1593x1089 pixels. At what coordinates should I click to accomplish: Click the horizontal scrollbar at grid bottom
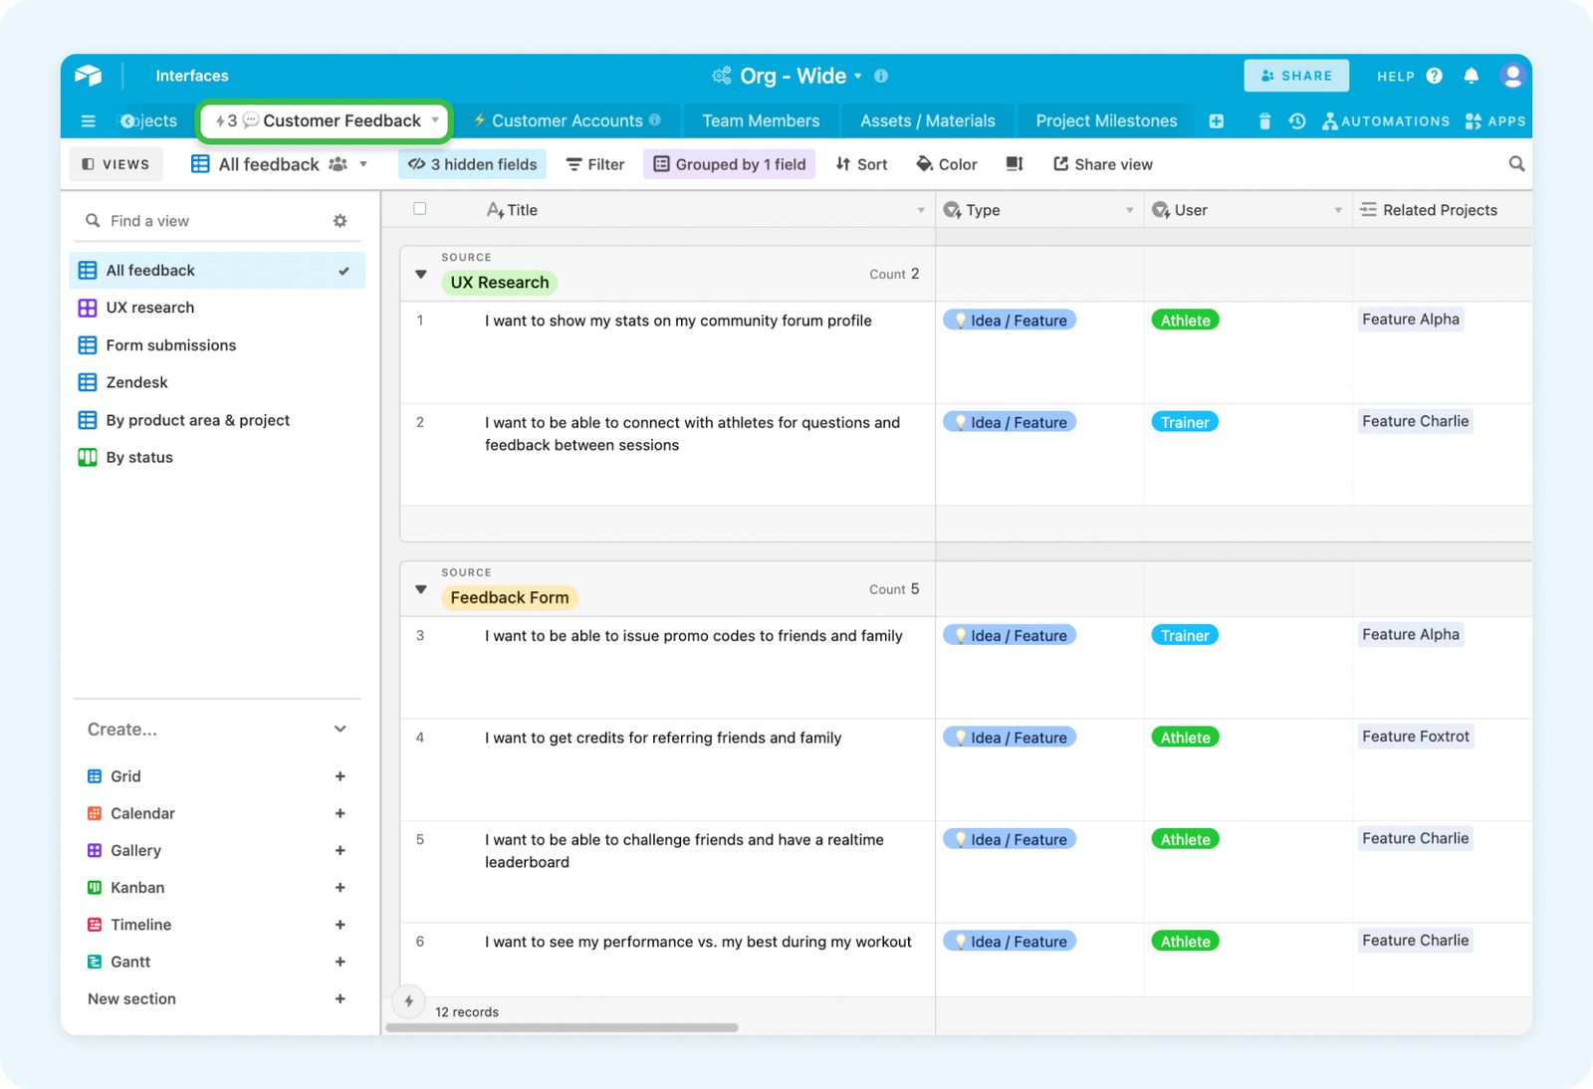coord(562,1027)
